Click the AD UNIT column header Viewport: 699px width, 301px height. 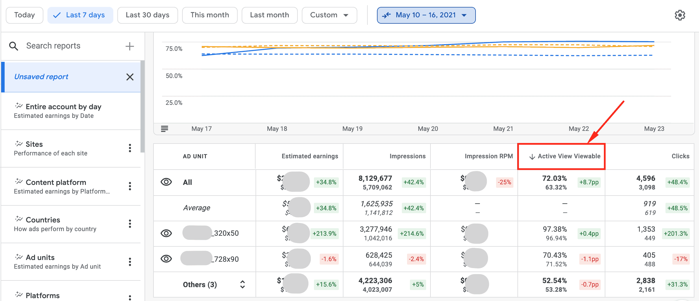pyautogui.click(x=195, y=156)
